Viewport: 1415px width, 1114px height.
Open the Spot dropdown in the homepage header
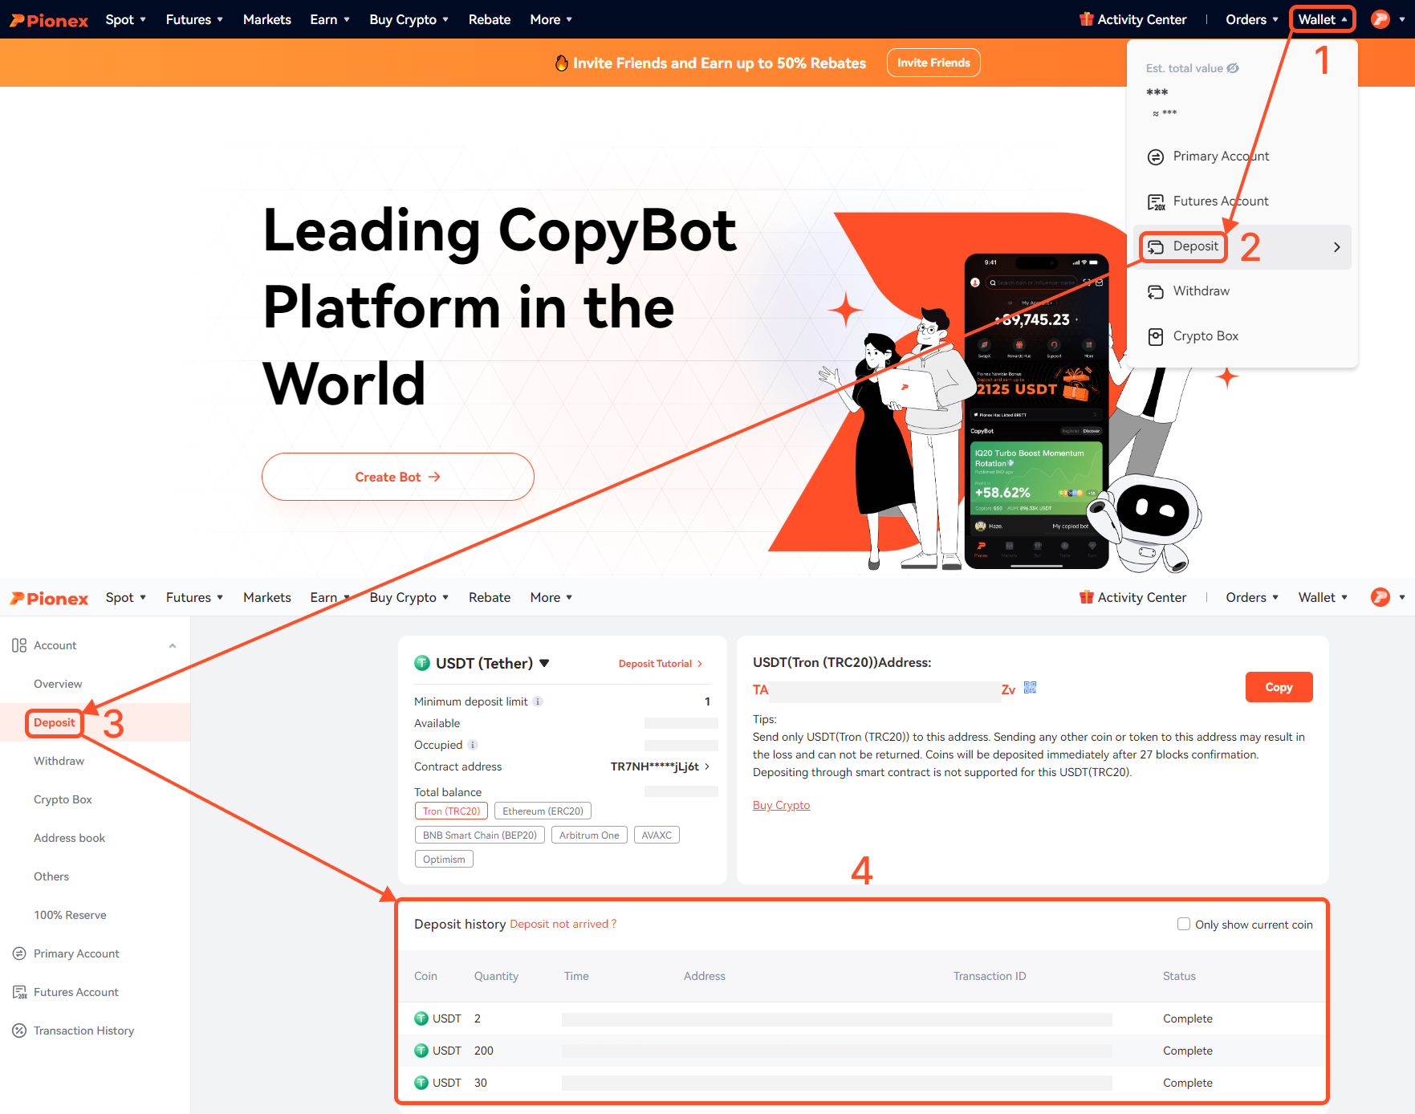126,19
